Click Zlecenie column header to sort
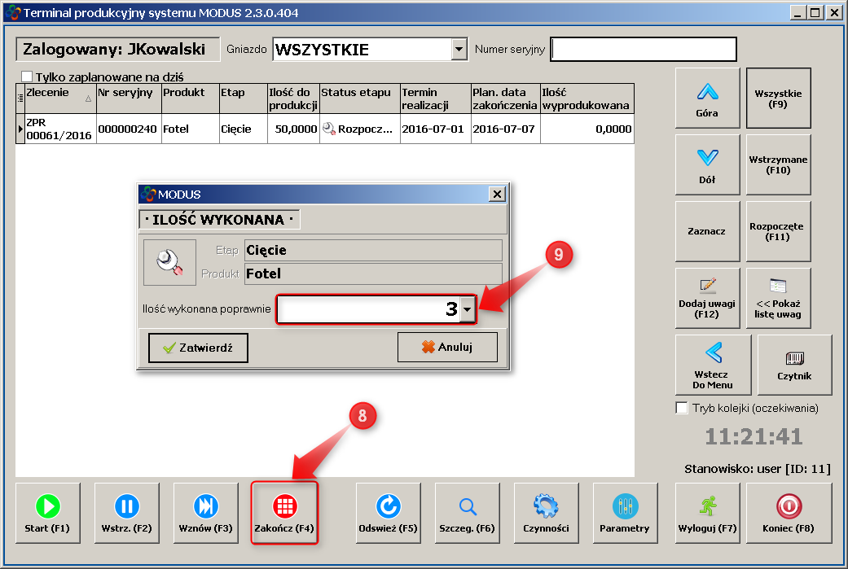Image resolution: width=848 pixels, height=569 pixels. tap(60, 98)
